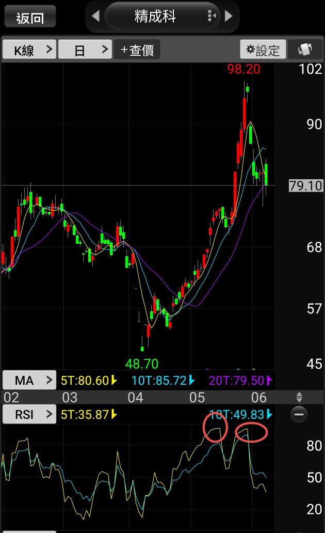Open the MA indicator dropdown

(x=29, y=380)
